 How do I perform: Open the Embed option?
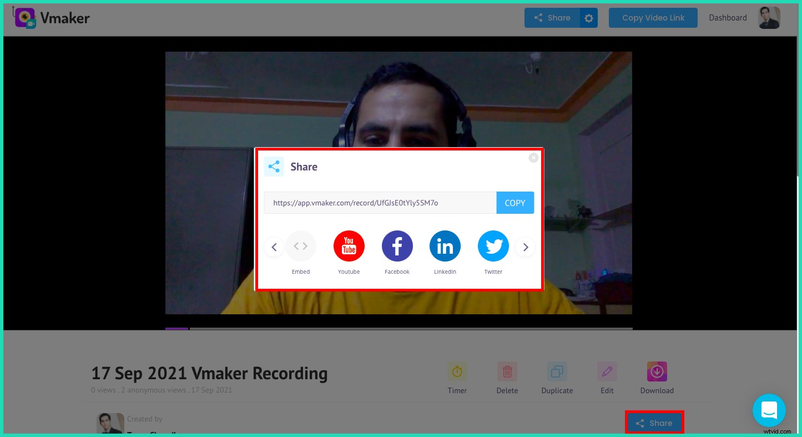(x=301, y=246)
